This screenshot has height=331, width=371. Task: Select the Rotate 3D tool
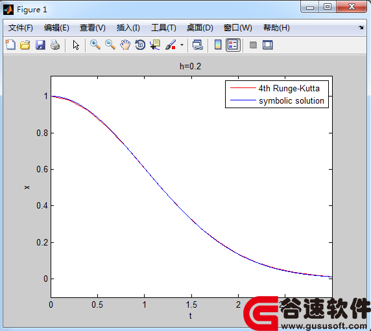click(x=140, y=45)
